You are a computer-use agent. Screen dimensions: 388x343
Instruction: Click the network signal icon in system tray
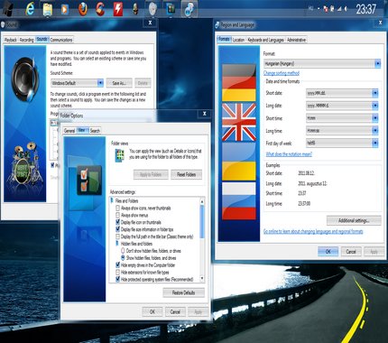[339, 9]
